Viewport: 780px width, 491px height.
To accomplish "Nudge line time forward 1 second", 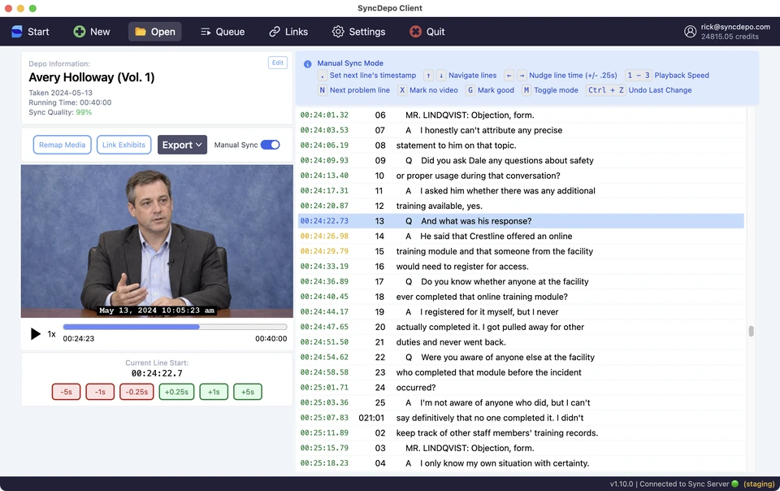I will click(x=214, y=392).
